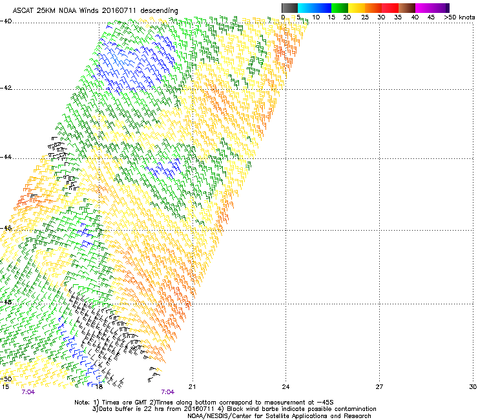Select the plot title 'ASCAT 25KM NOAA Winds 20160711 descending'

click(95, 11)
